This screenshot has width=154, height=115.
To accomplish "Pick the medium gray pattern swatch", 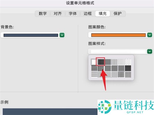I will (108, 62).
